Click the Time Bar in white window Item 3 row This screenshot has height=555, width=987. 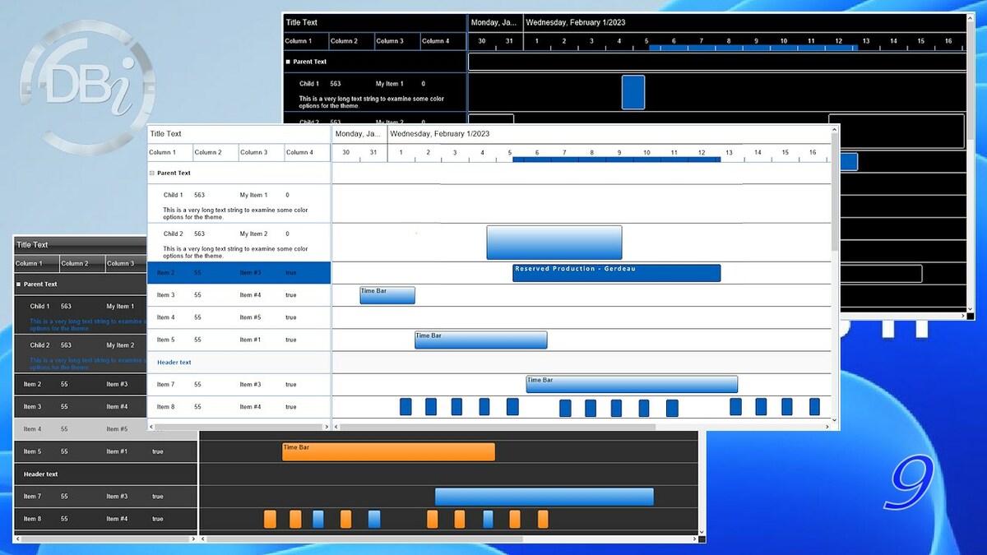[387, 295]
